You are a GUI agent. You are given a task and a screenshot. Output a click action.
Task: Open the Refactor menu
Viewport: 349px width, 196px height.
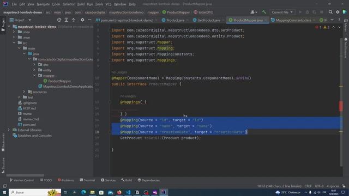(x=69, y=4)
